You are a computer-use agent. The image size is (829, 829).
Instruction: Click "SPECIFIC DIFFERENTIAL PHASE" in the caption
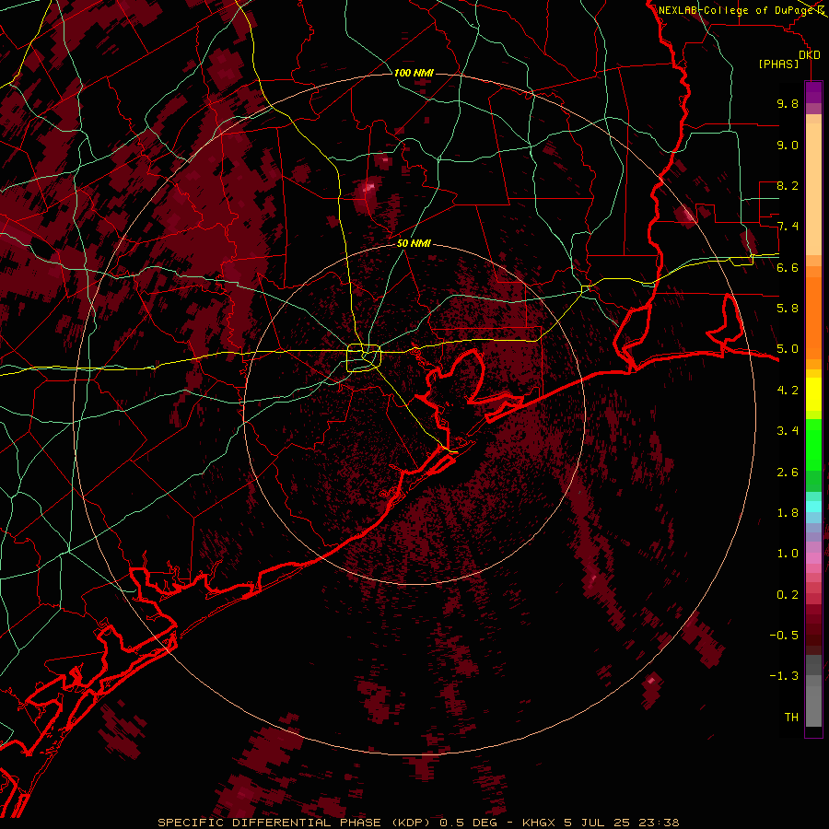pos(269,823)
